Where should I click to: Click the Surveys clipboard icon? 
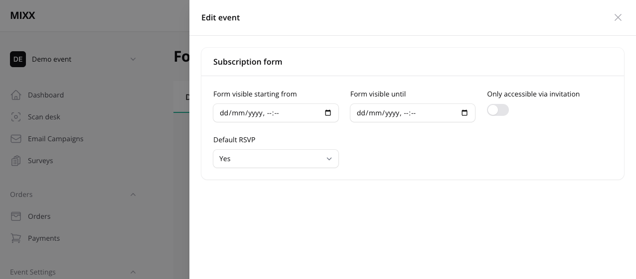[16, 161]
